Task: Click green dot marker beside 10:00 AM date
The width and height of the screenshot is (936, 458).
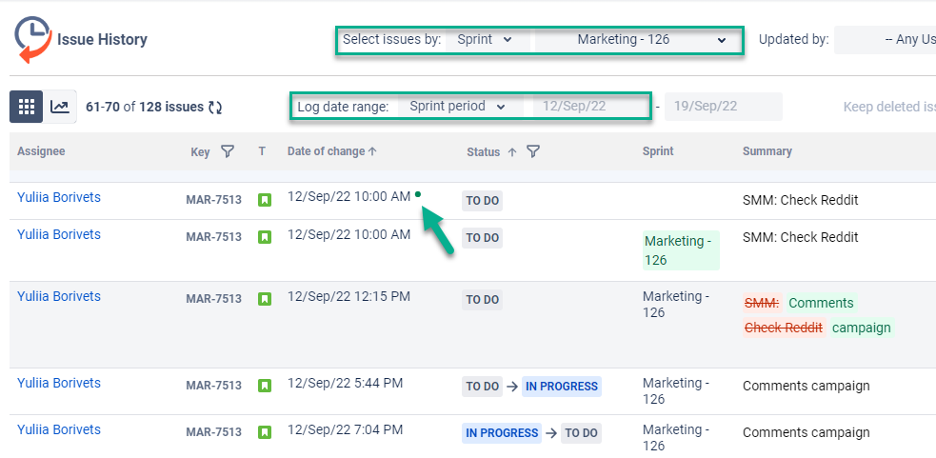Action: (418, 194)
